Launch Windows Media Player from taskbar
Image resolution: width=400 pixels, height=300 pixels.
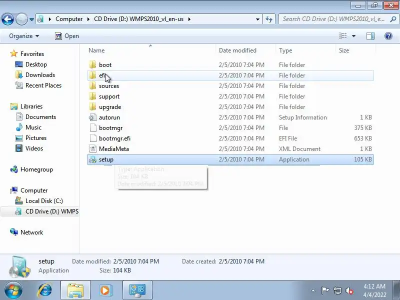click(x=105, y=290)
